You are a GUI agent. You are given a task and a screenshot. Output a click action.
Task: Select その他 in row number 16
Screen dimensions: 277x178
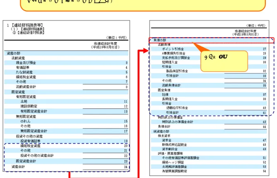coord(26,126)
